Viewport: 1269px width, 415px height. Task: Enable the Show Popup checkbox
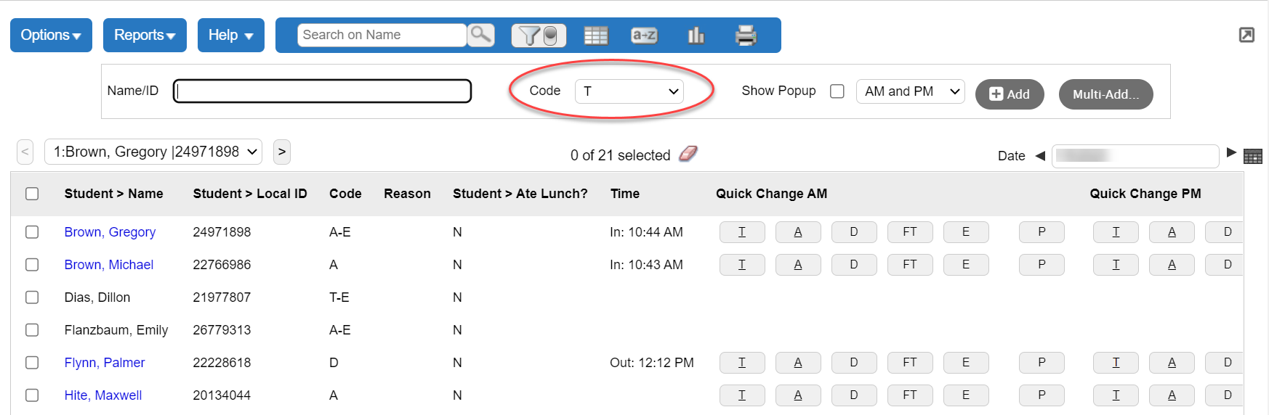point(837,91)
